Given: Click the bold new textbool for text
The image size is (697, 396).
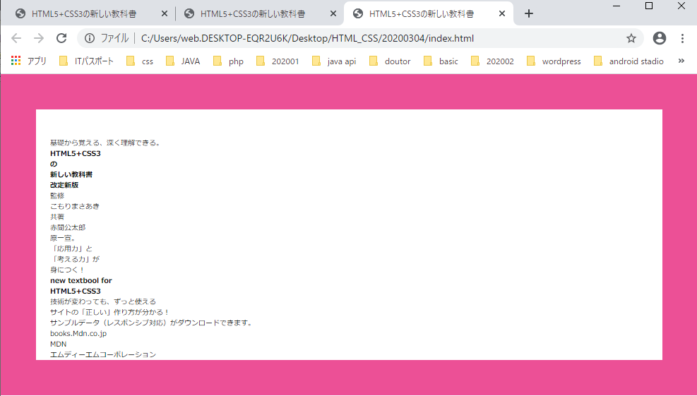Looking at the screenshot, I should tap(81, 280).
